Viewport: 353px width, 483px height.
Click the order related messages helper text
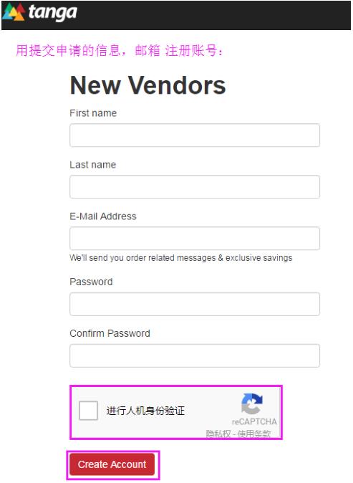(x=180, y=258)
